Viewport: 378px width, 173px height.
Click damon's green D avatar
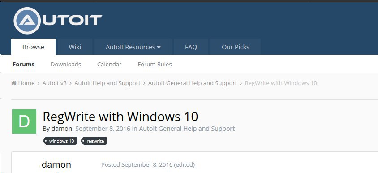click(x=24, y=121)
